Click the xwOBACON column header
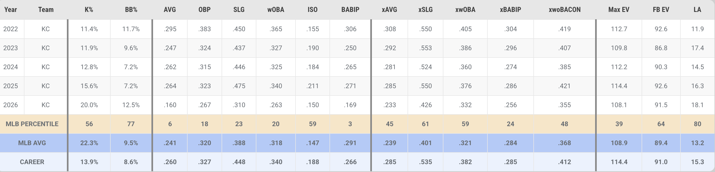 pos(565,10)
